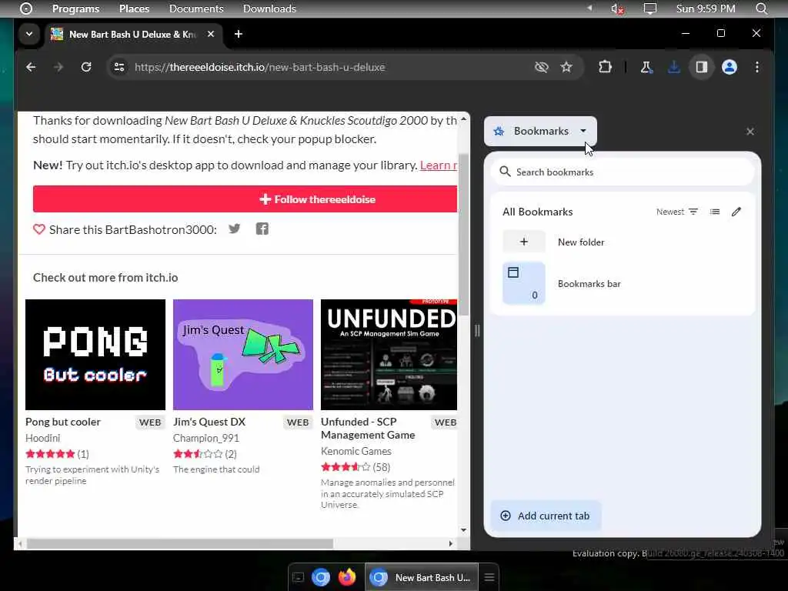Bookmark this tab with star icon

coord(566,67)
